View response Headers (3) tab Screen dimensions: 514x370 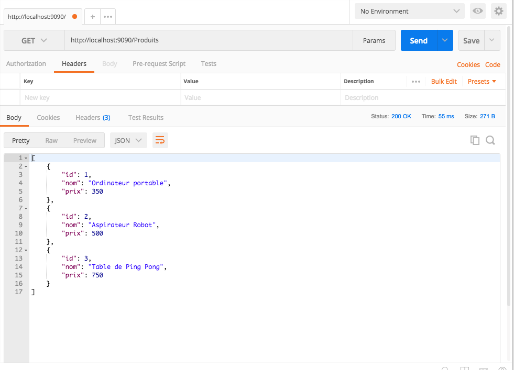tap(93, 118)
